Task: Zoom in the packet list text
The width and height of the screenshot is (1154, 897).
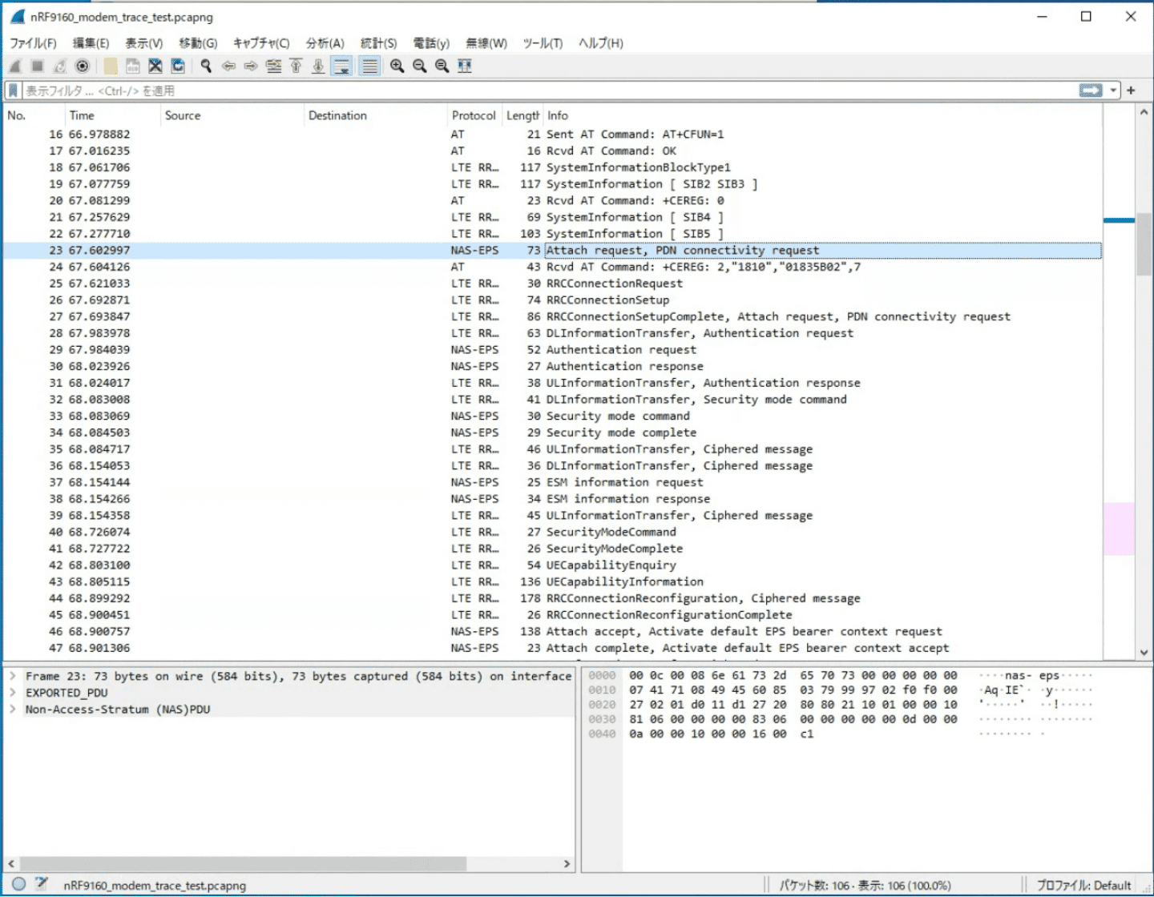Action: (x=397, y=66)
